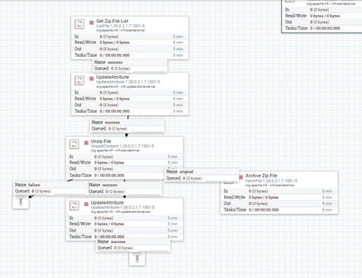Click icon of UpdateAttribute processor below Unzip File

(x=74, y=205)
